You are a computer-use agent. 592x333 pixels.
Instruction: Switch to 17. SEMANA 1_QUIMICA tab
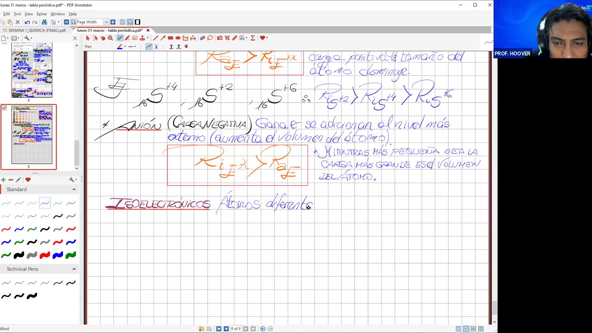tap(33, 31)
